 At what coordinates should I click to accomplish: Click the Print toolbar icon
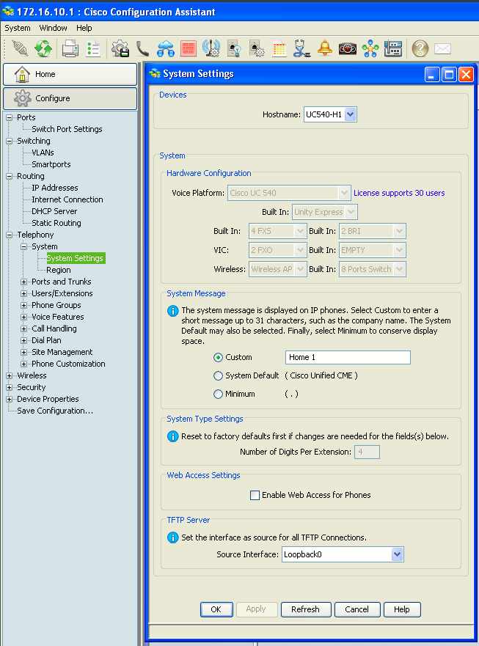coord(70,48)
